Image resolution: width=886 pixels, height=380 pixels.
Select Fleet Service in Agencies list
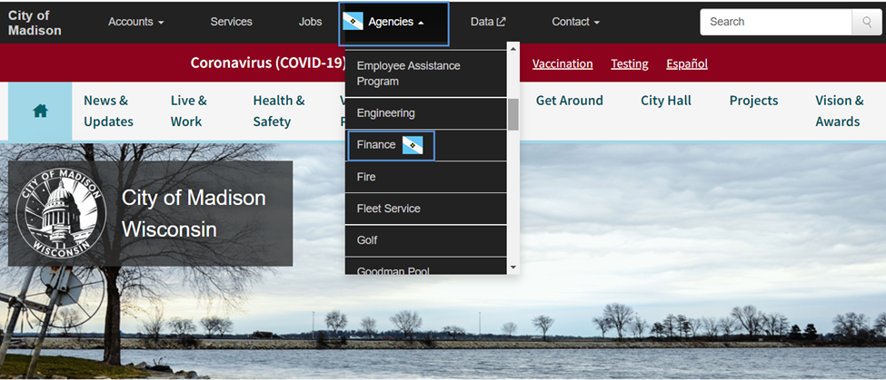[425, 209]
